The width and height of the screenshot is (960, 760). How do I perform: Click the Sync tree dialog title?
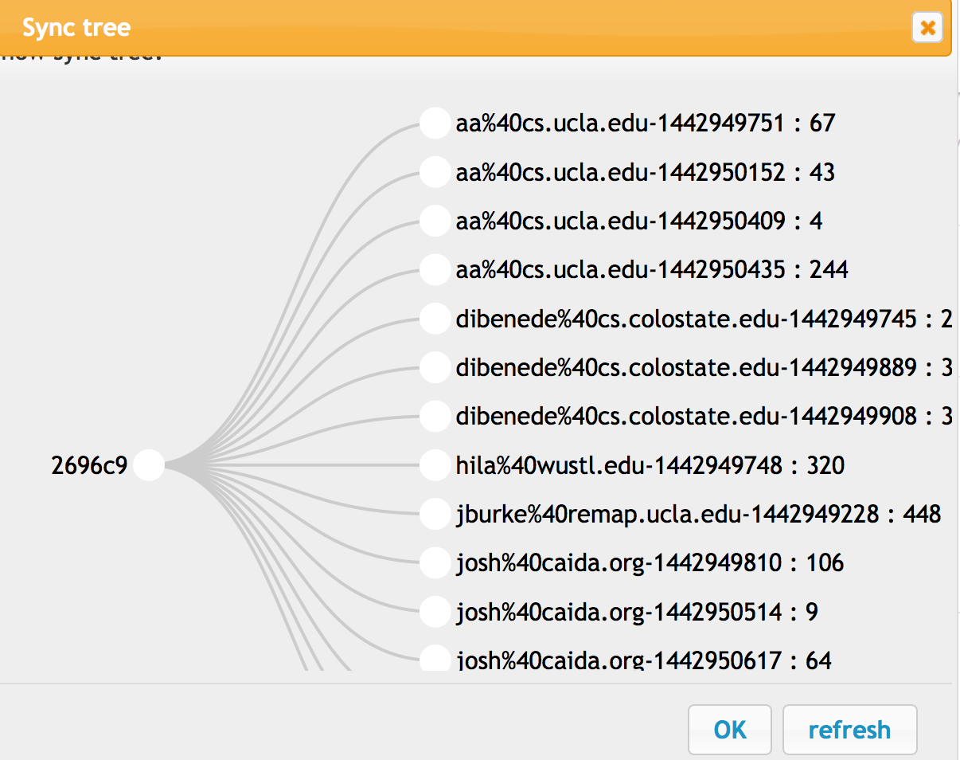76,28
